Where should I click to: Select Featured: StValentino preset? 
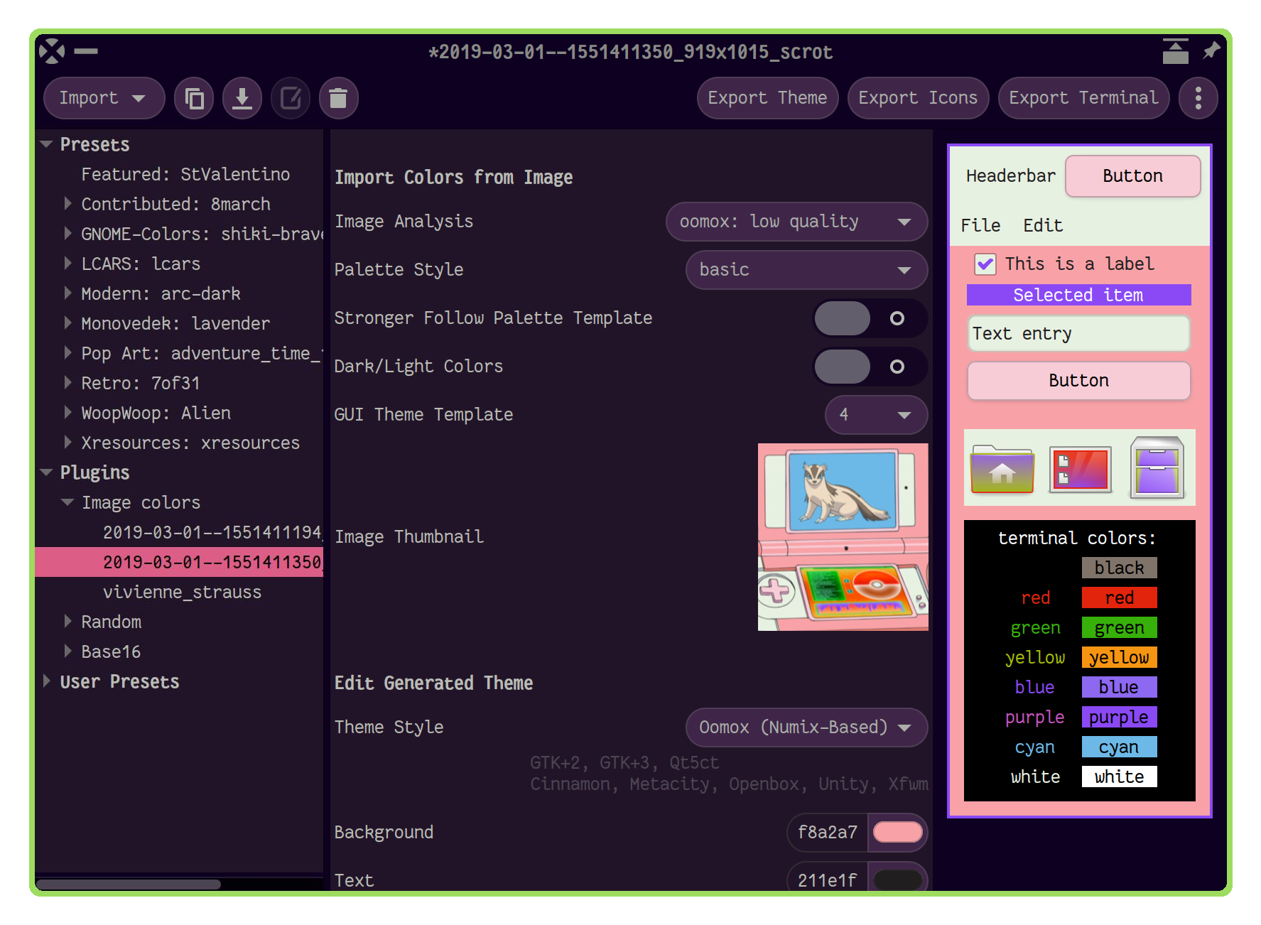[185, 174]
